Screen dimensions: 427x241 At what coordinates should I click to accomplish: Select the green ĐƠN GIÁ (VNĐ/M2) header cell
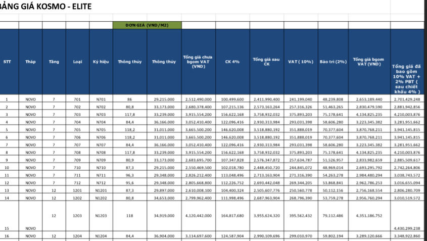pos(147,25)
